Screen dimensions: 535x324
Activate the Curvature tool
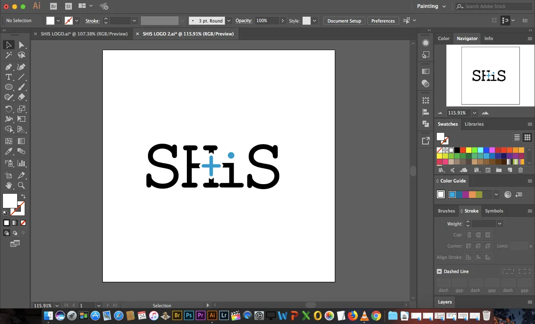(x=22, y=67)
